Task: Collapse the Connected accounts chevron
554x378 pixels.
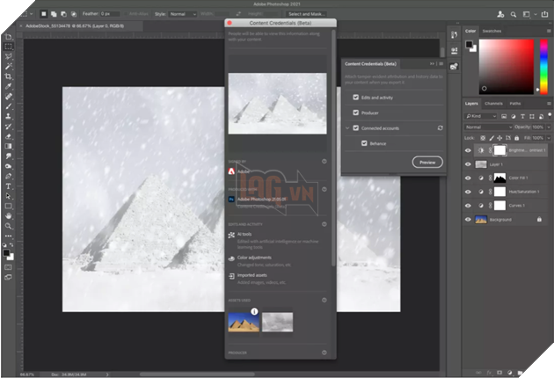Action: pyautogui.click(x=347, y=127)
